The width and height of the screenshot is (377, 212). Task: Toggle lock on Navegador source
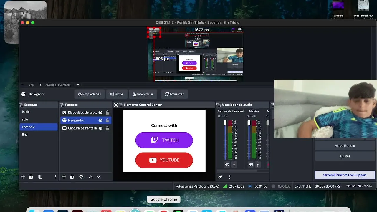point(107,120)
